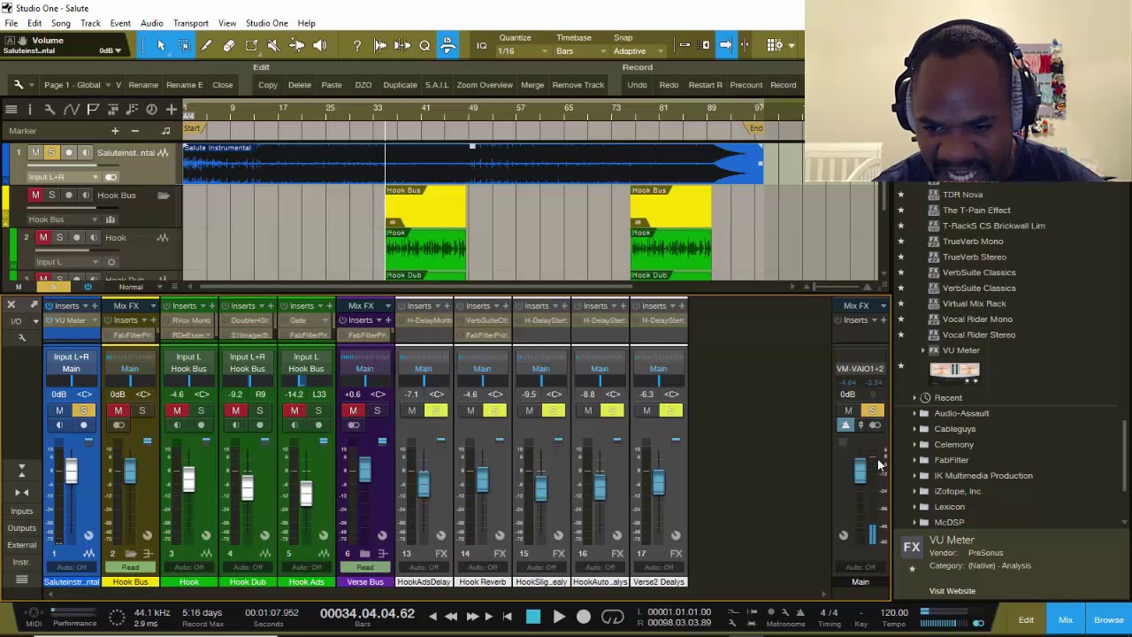
Task: Show Outputs in the mixer console
Action: coord(21,528)
